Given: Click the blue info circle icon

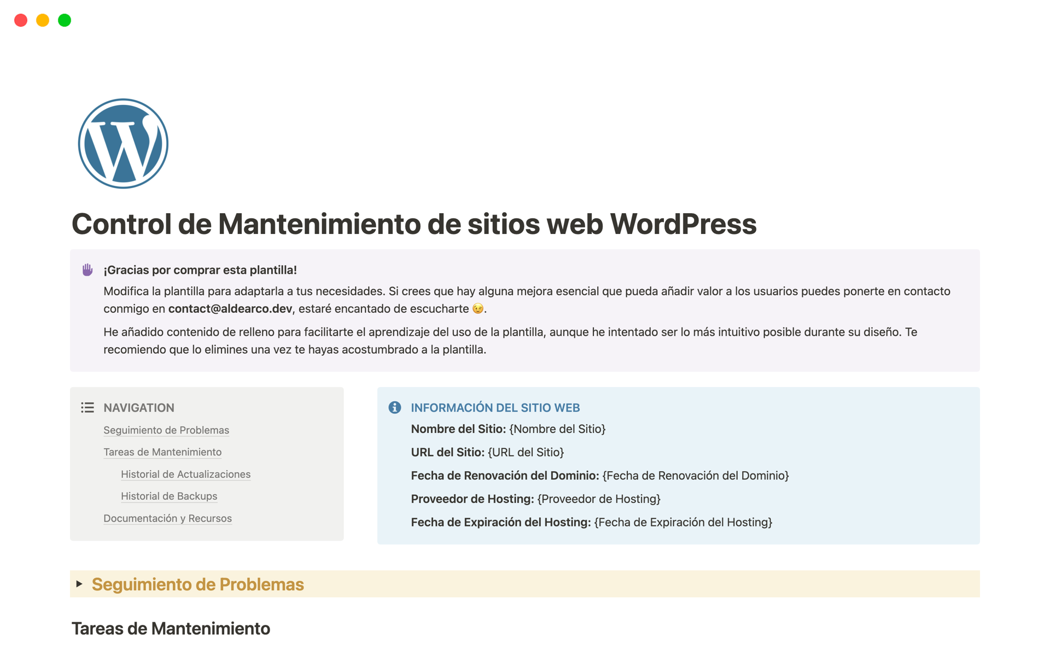Looking at the screenshot, I should [x=394, y=407].
